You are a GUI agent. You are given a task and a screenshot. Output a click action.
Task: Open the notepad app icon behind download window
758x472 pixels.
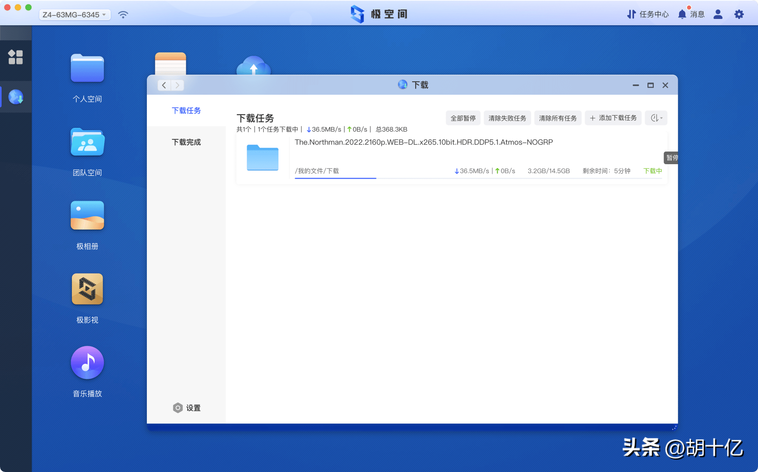pyautogui.click(x=171, y=63)
